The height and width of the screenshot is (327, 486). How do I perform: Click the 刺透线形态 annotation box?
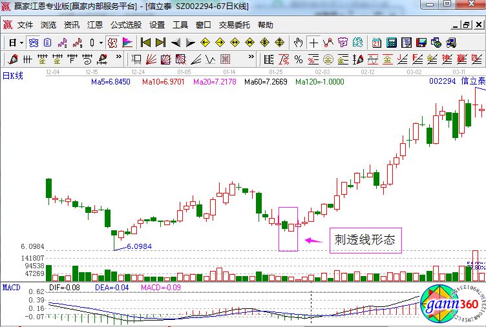coord(365,241)
